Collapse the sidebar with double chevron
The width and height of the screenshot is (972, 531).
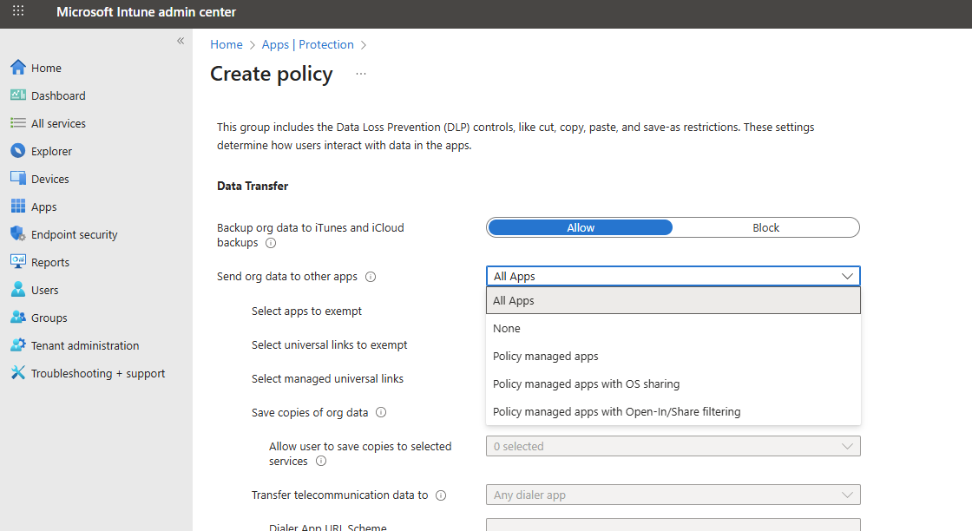(181, 41)
